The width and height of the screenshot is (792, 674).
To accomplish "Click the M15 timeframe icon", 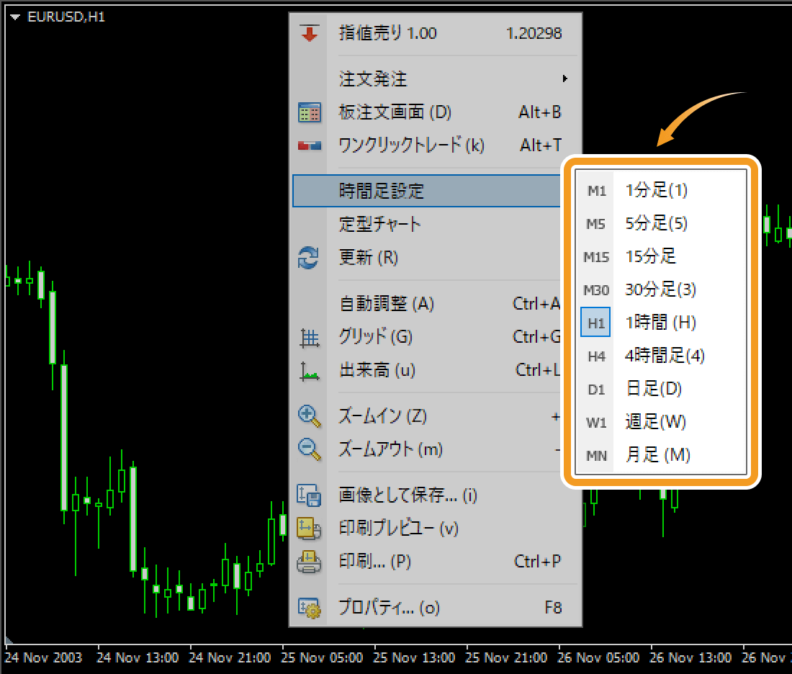I will pyautogui.click(x=596, y=257).
